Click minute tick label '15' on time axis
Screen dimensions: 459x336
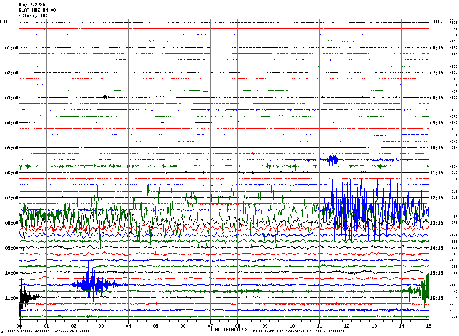(429, 326)
